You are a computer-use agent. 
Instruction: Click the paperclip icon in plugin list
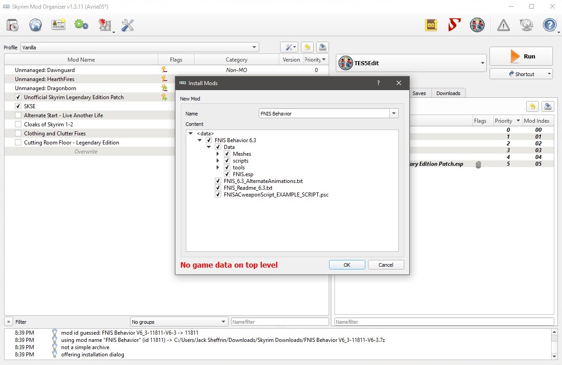478,164
